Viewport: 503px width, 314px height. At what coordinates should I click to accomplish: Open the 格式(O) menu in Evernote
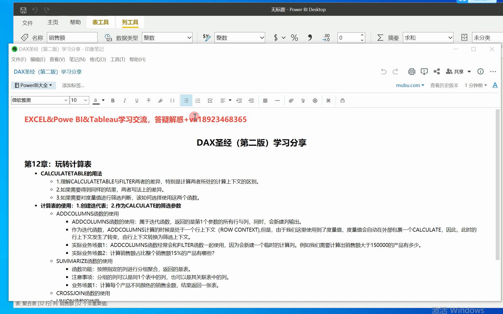click(98, 59)
